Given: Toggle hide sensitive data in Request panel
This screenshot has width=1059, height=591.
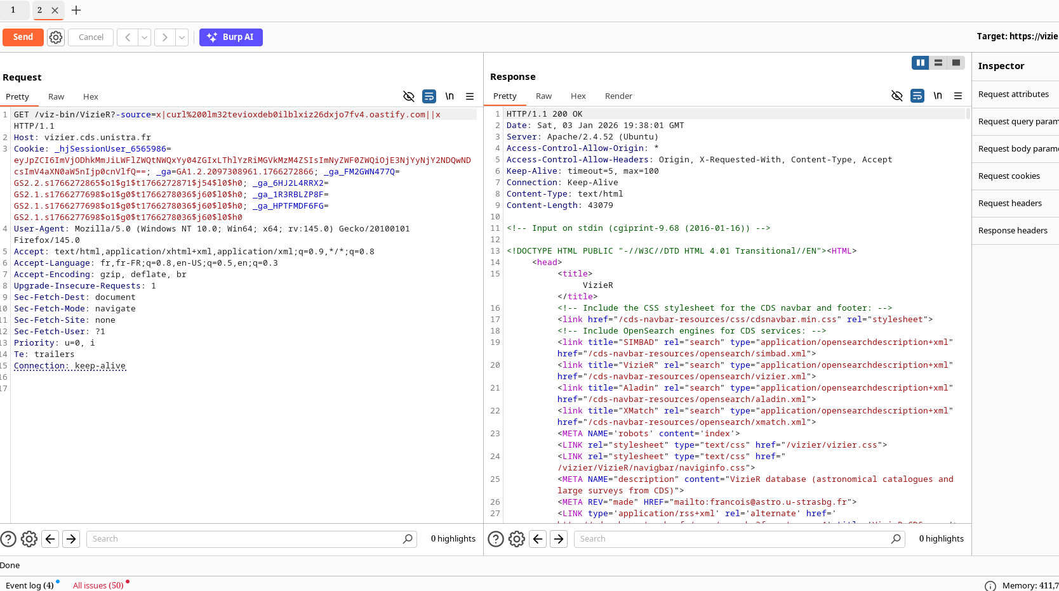Looking at the screenshot, I should click(x=409, y=96).
